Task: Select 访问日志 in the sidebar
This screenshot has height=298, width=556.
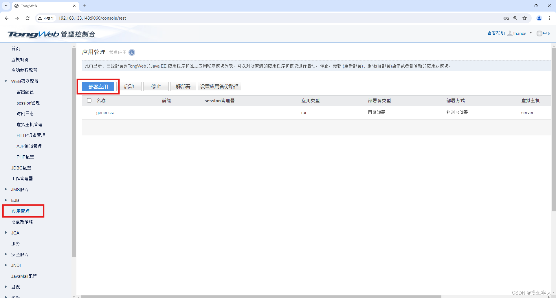Action: [x=25, y=113]
